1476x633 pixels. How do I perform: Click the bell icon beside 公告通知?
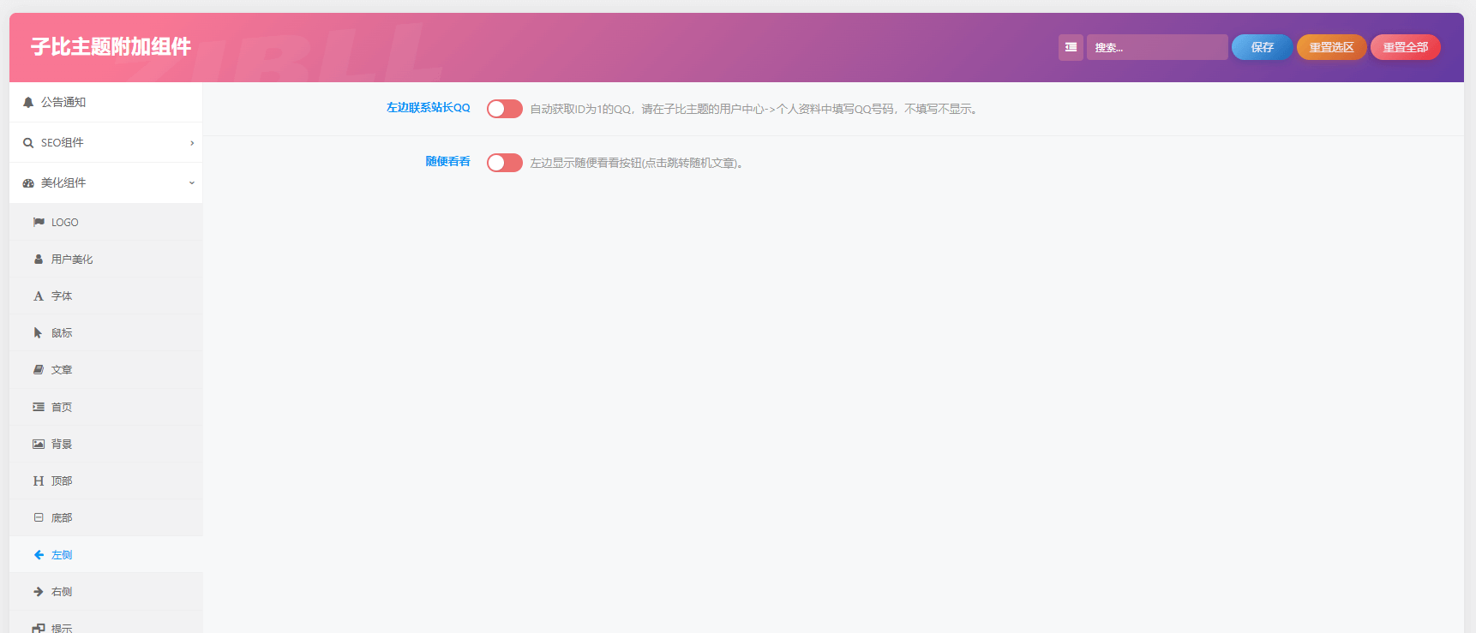pos(28,102)
